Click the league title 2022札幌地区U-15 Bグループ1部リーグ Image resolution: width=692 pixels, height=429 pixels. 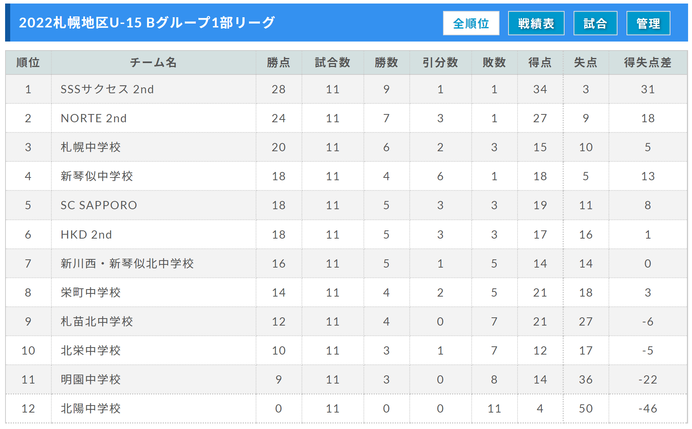coord(147,23)
